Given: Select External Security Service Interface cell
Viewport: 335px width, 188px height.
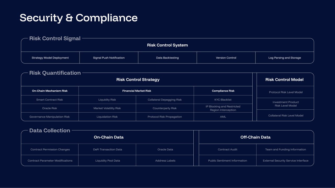Looking at the screenshot, I should click(x=286, y=161).
